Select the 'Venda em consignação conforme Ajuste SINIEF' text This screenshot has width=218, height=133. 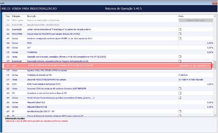coord(59,39)
